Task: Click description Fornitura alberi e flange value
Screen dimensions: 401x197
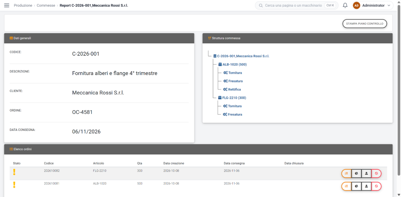Action: tap(115, 73)
